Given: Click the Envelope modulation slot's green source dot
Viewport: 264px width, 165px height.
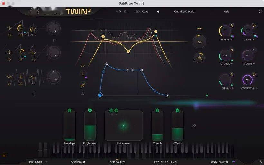Looking at the screenshot, I should [70, 110].
